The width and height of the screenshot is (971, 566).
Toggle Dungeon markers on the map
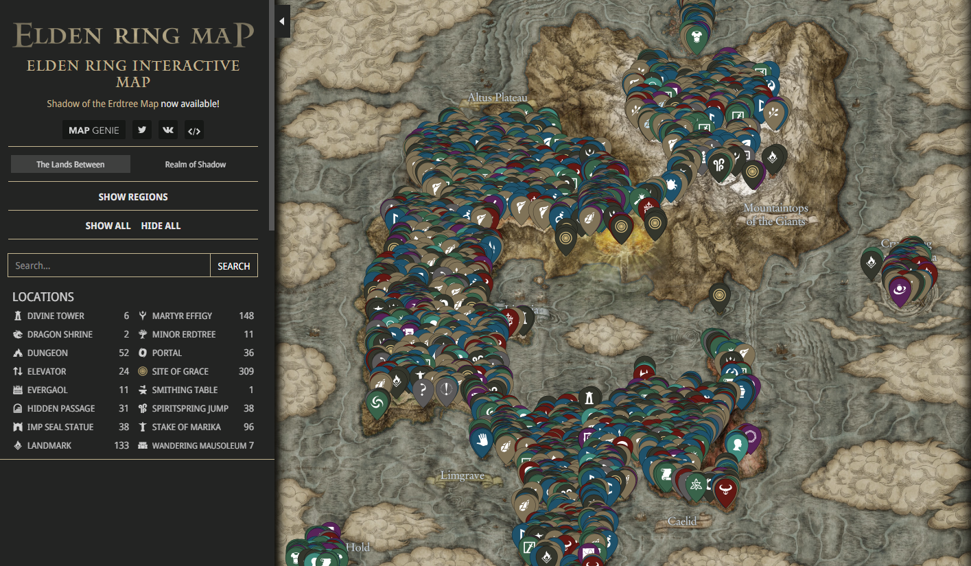[71, 353]
